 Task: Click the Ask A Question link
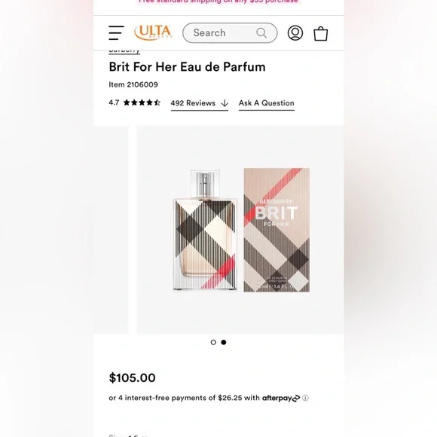pos(267,103)
